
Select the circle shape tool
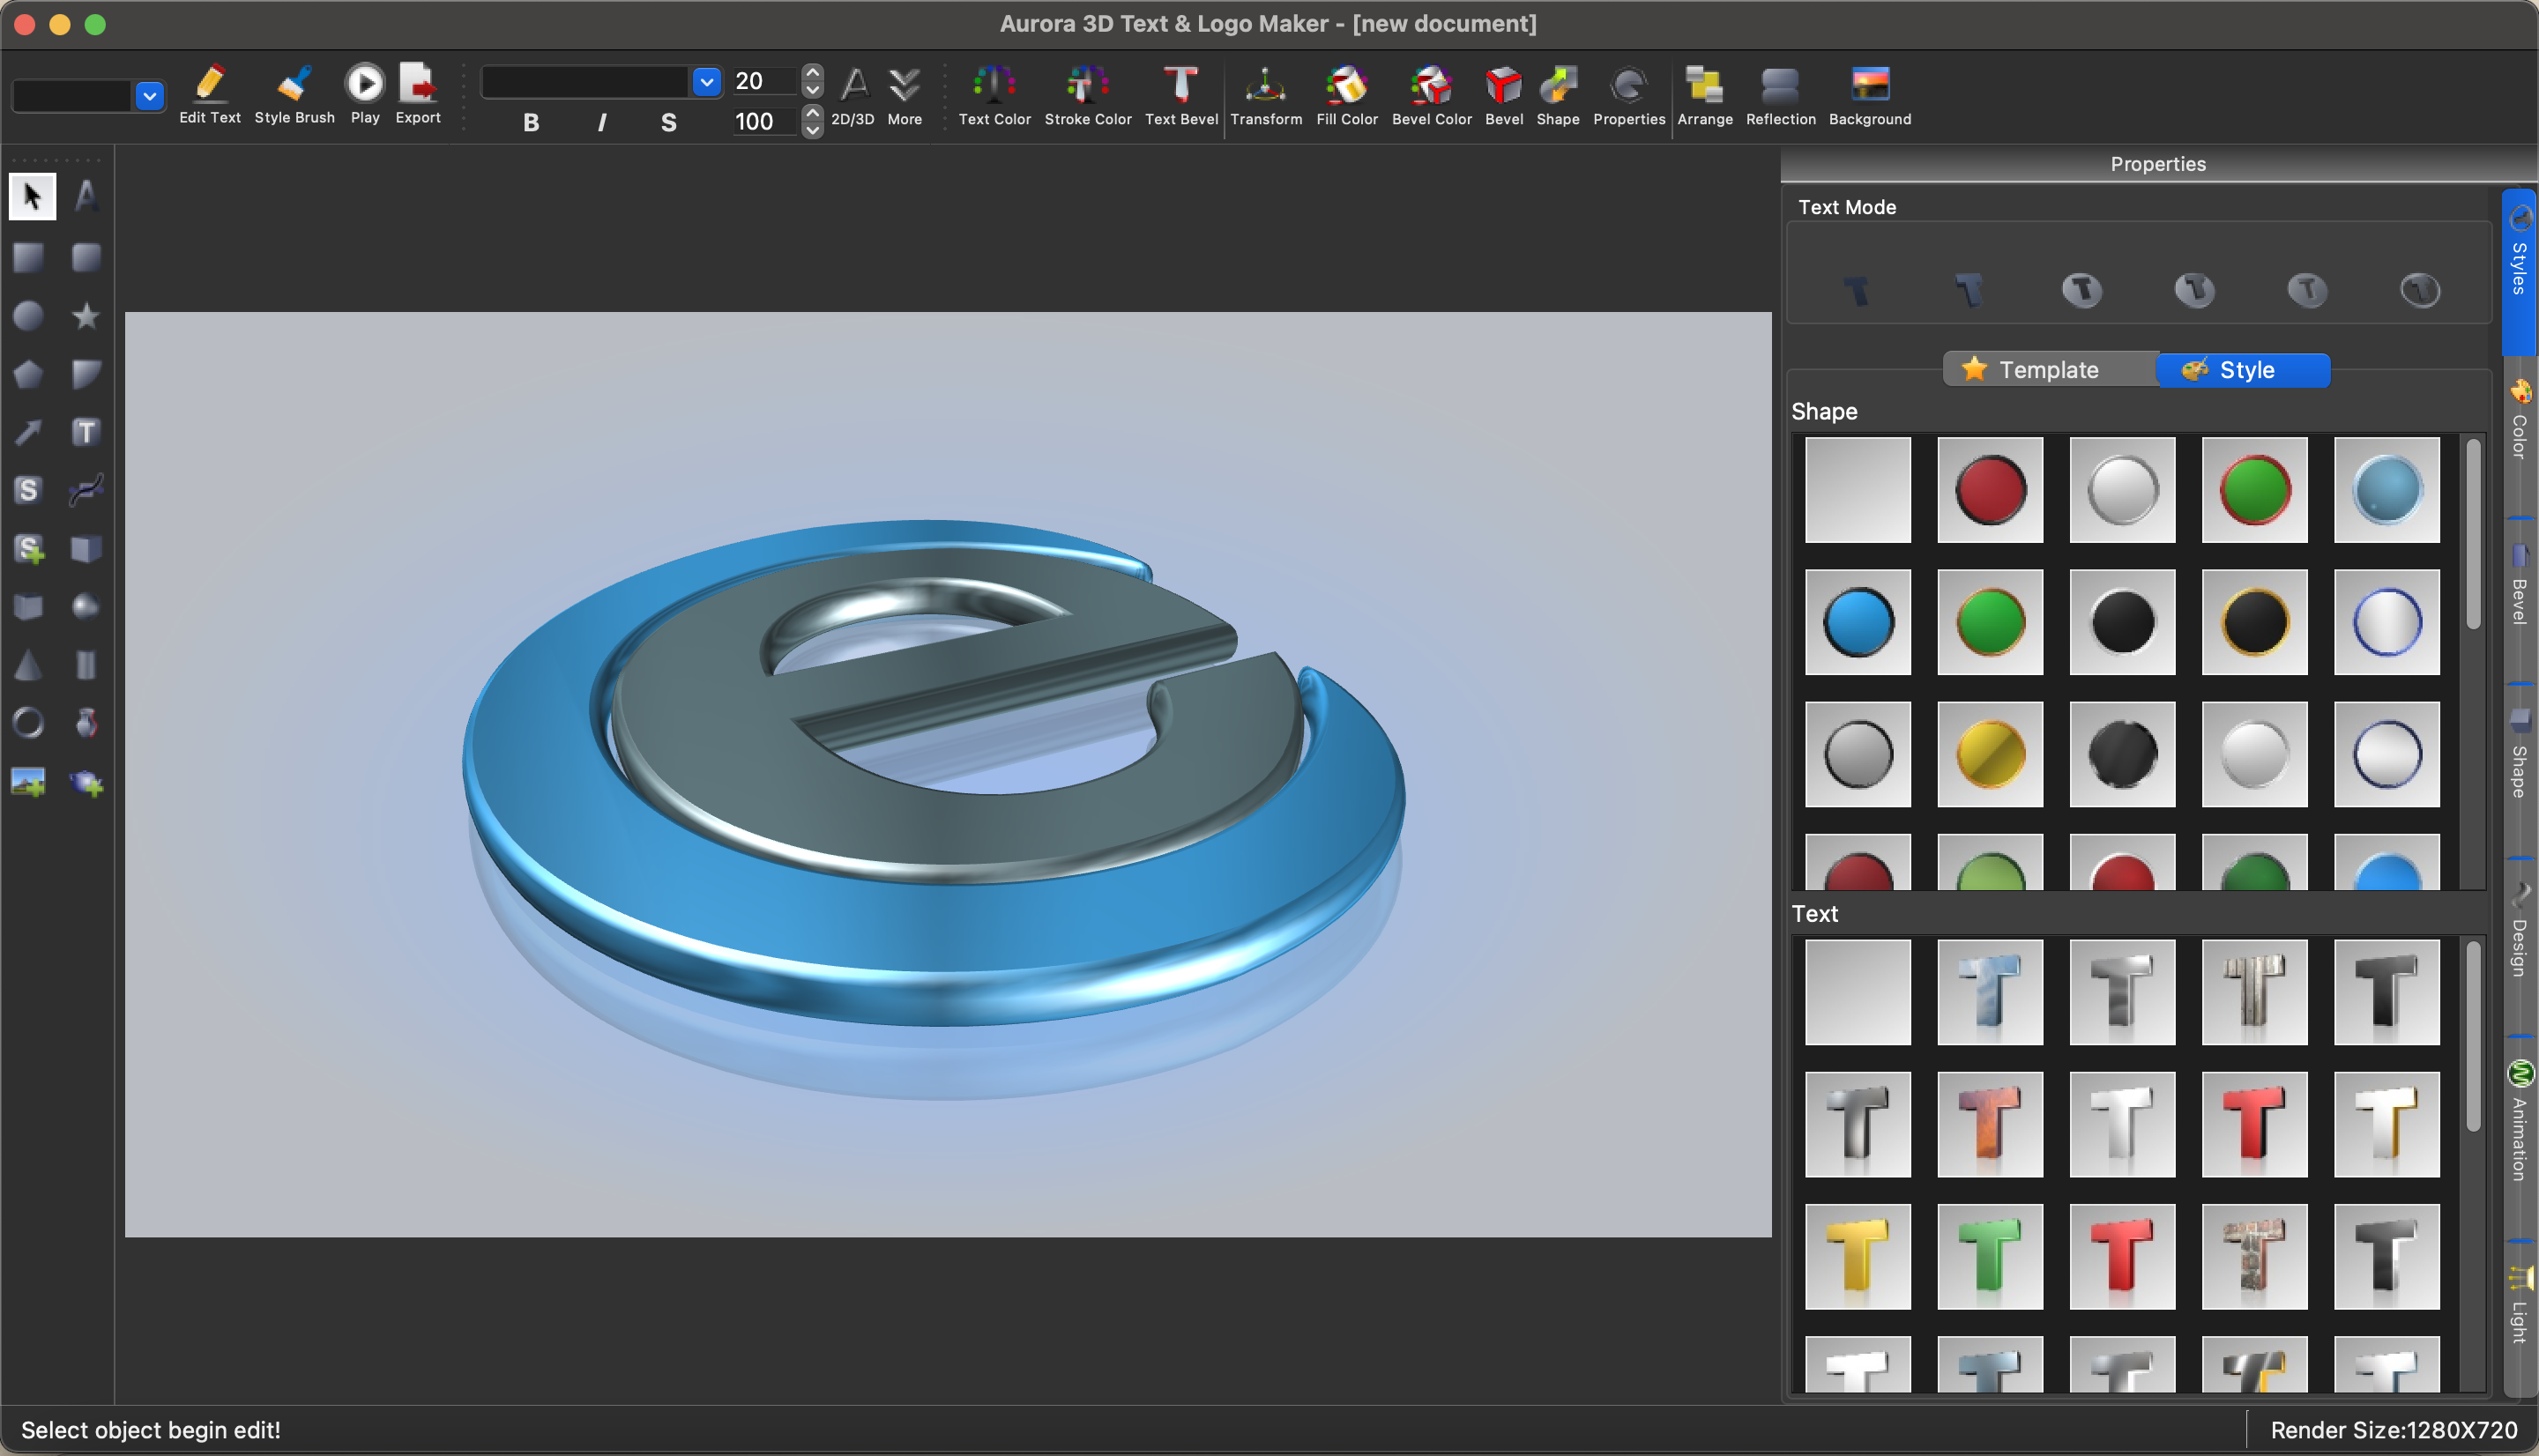coord(28,316)
